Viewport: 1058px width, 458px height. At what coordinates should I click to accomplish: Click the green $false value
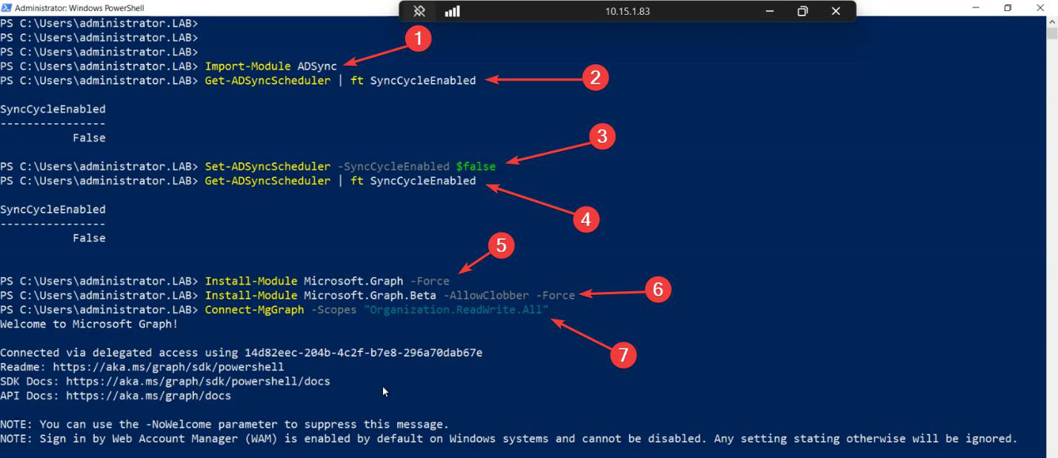point(476,166)
